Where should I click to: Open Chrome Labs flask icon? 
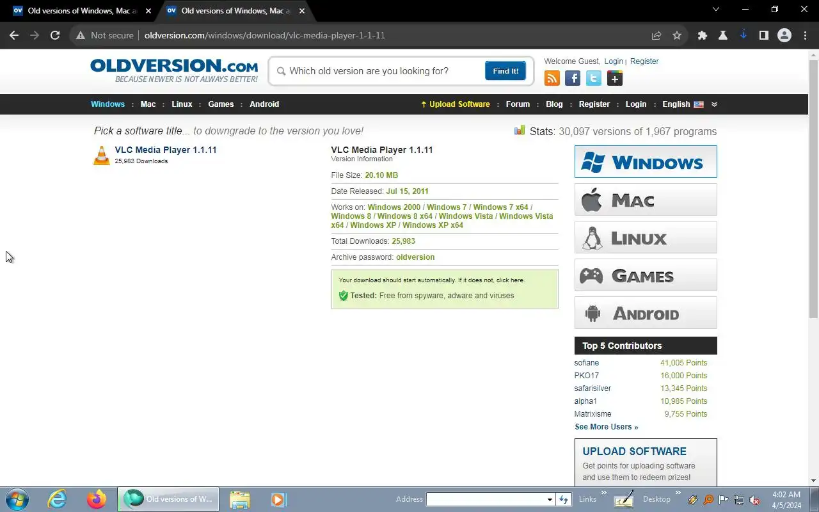(723, 36)
